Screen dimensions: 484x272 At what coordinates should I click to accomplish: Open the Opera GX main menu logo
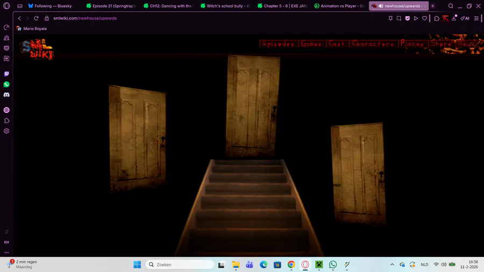tap(6, 6)
